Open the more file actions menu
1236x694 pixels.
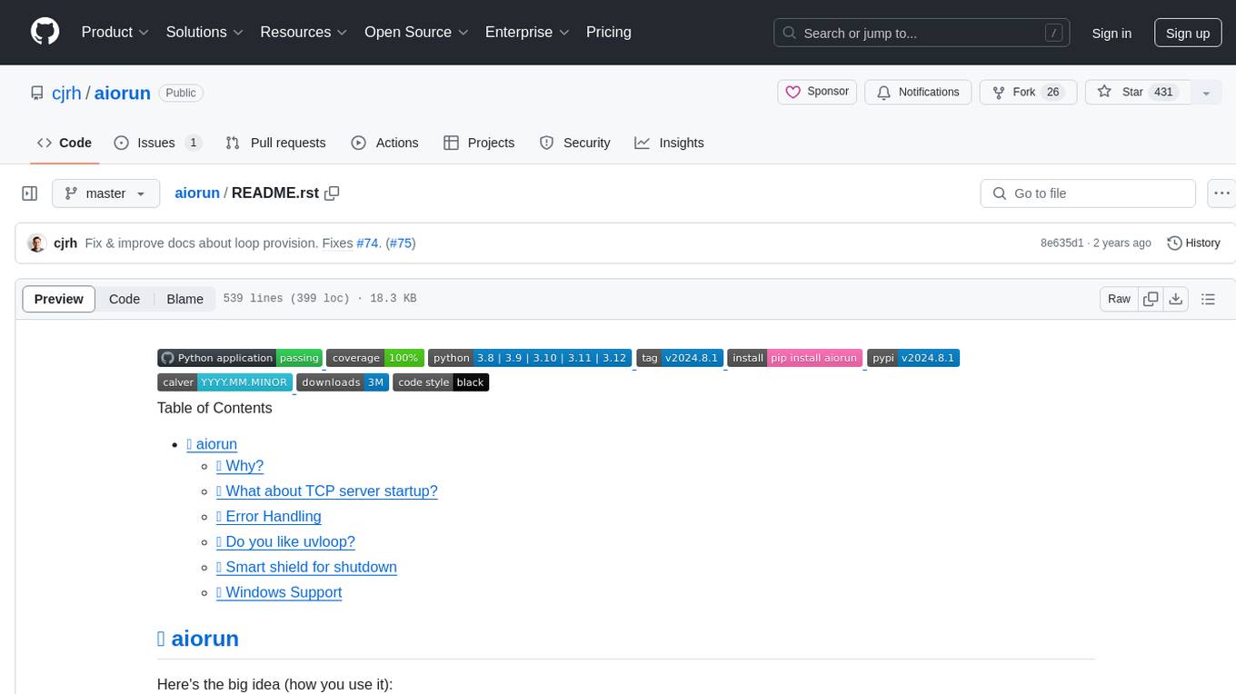[1221, 193]
